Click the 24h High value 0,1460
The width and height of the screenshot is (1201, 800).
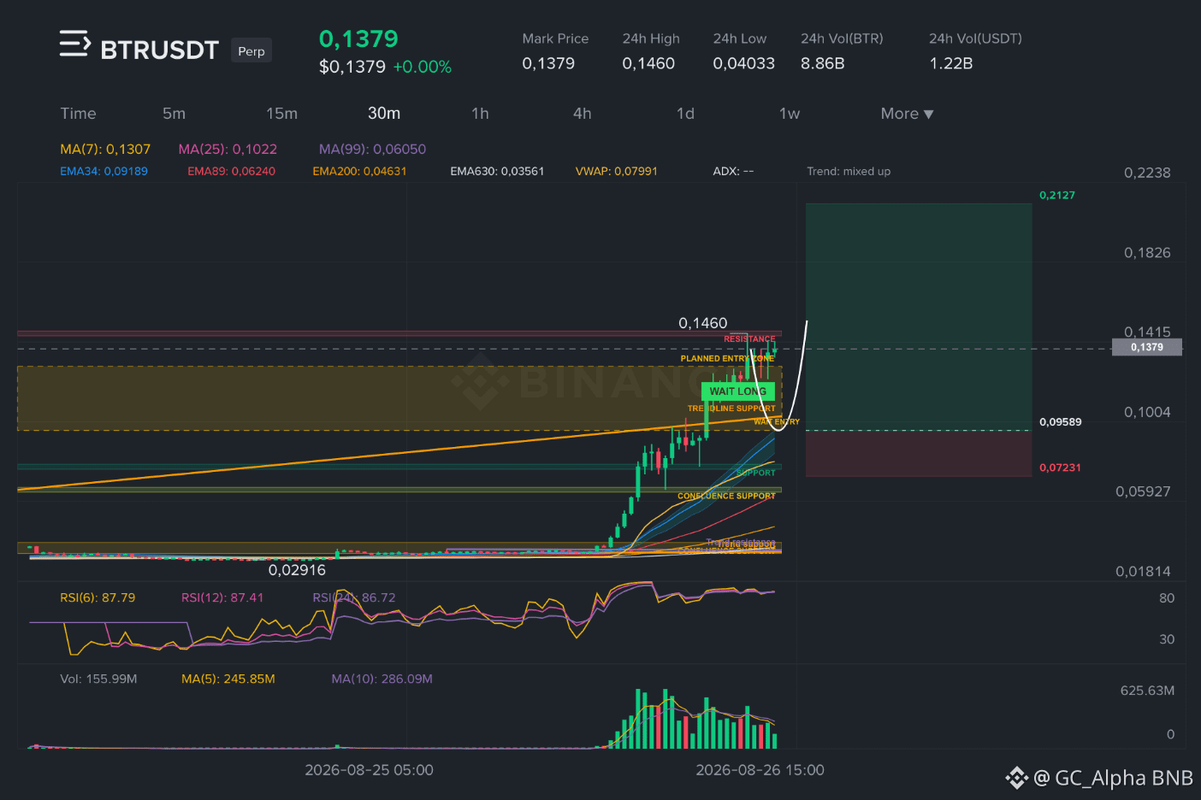648,63
